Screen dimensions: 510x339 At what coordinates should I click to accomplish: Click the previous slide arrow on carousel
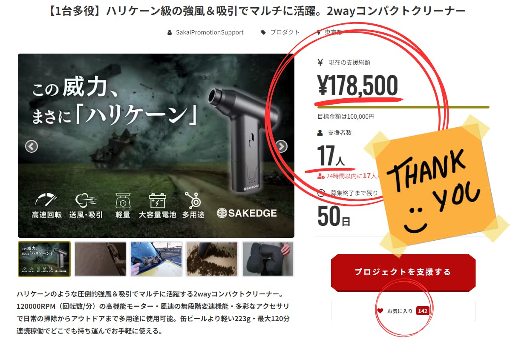pyautogui.click(x=32, y=146)
